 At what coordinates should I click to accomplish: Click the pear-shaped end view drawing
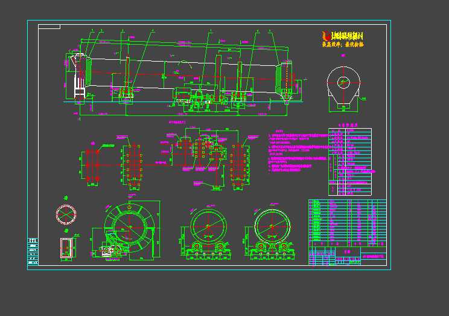tap(343, 89)
